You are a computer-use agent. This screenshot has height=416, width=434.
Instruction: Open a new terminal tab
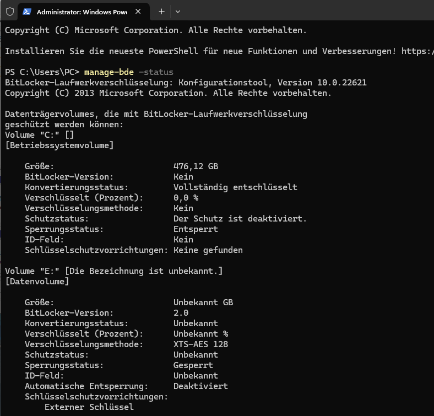[161, 12]
